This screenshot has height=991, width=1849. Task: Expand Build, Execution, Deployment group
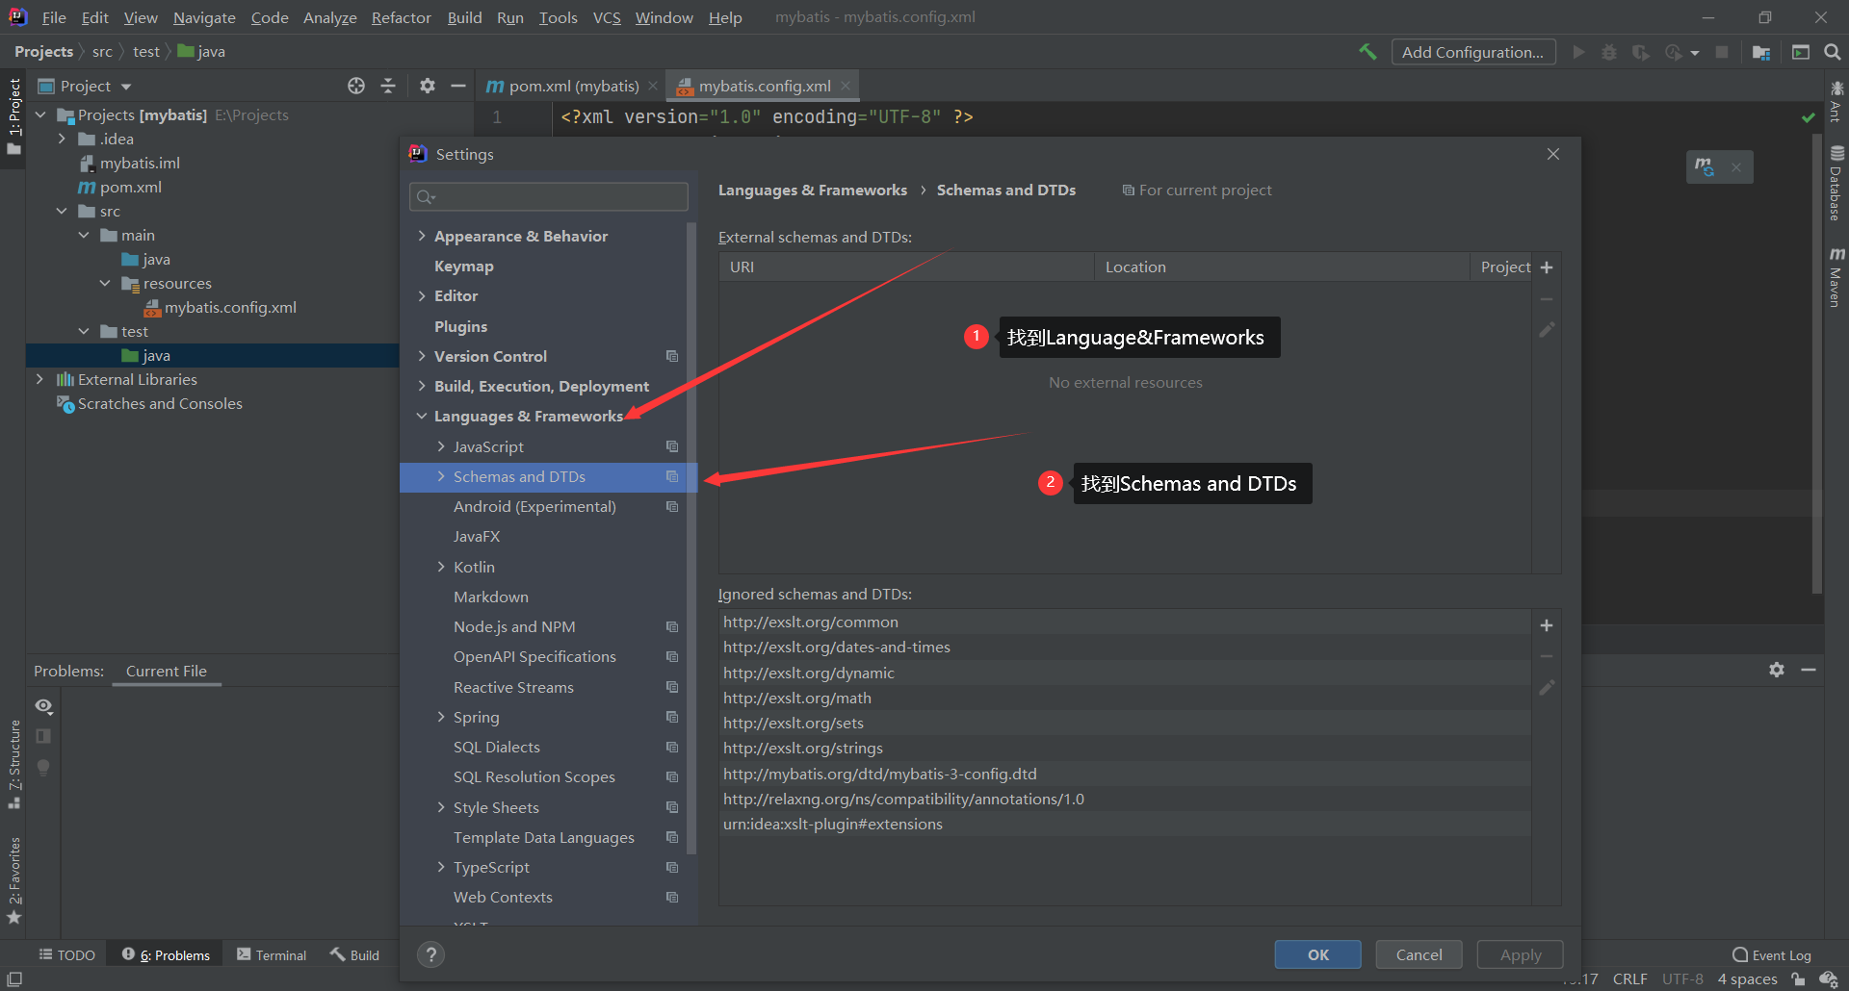[x=422, y=386]
